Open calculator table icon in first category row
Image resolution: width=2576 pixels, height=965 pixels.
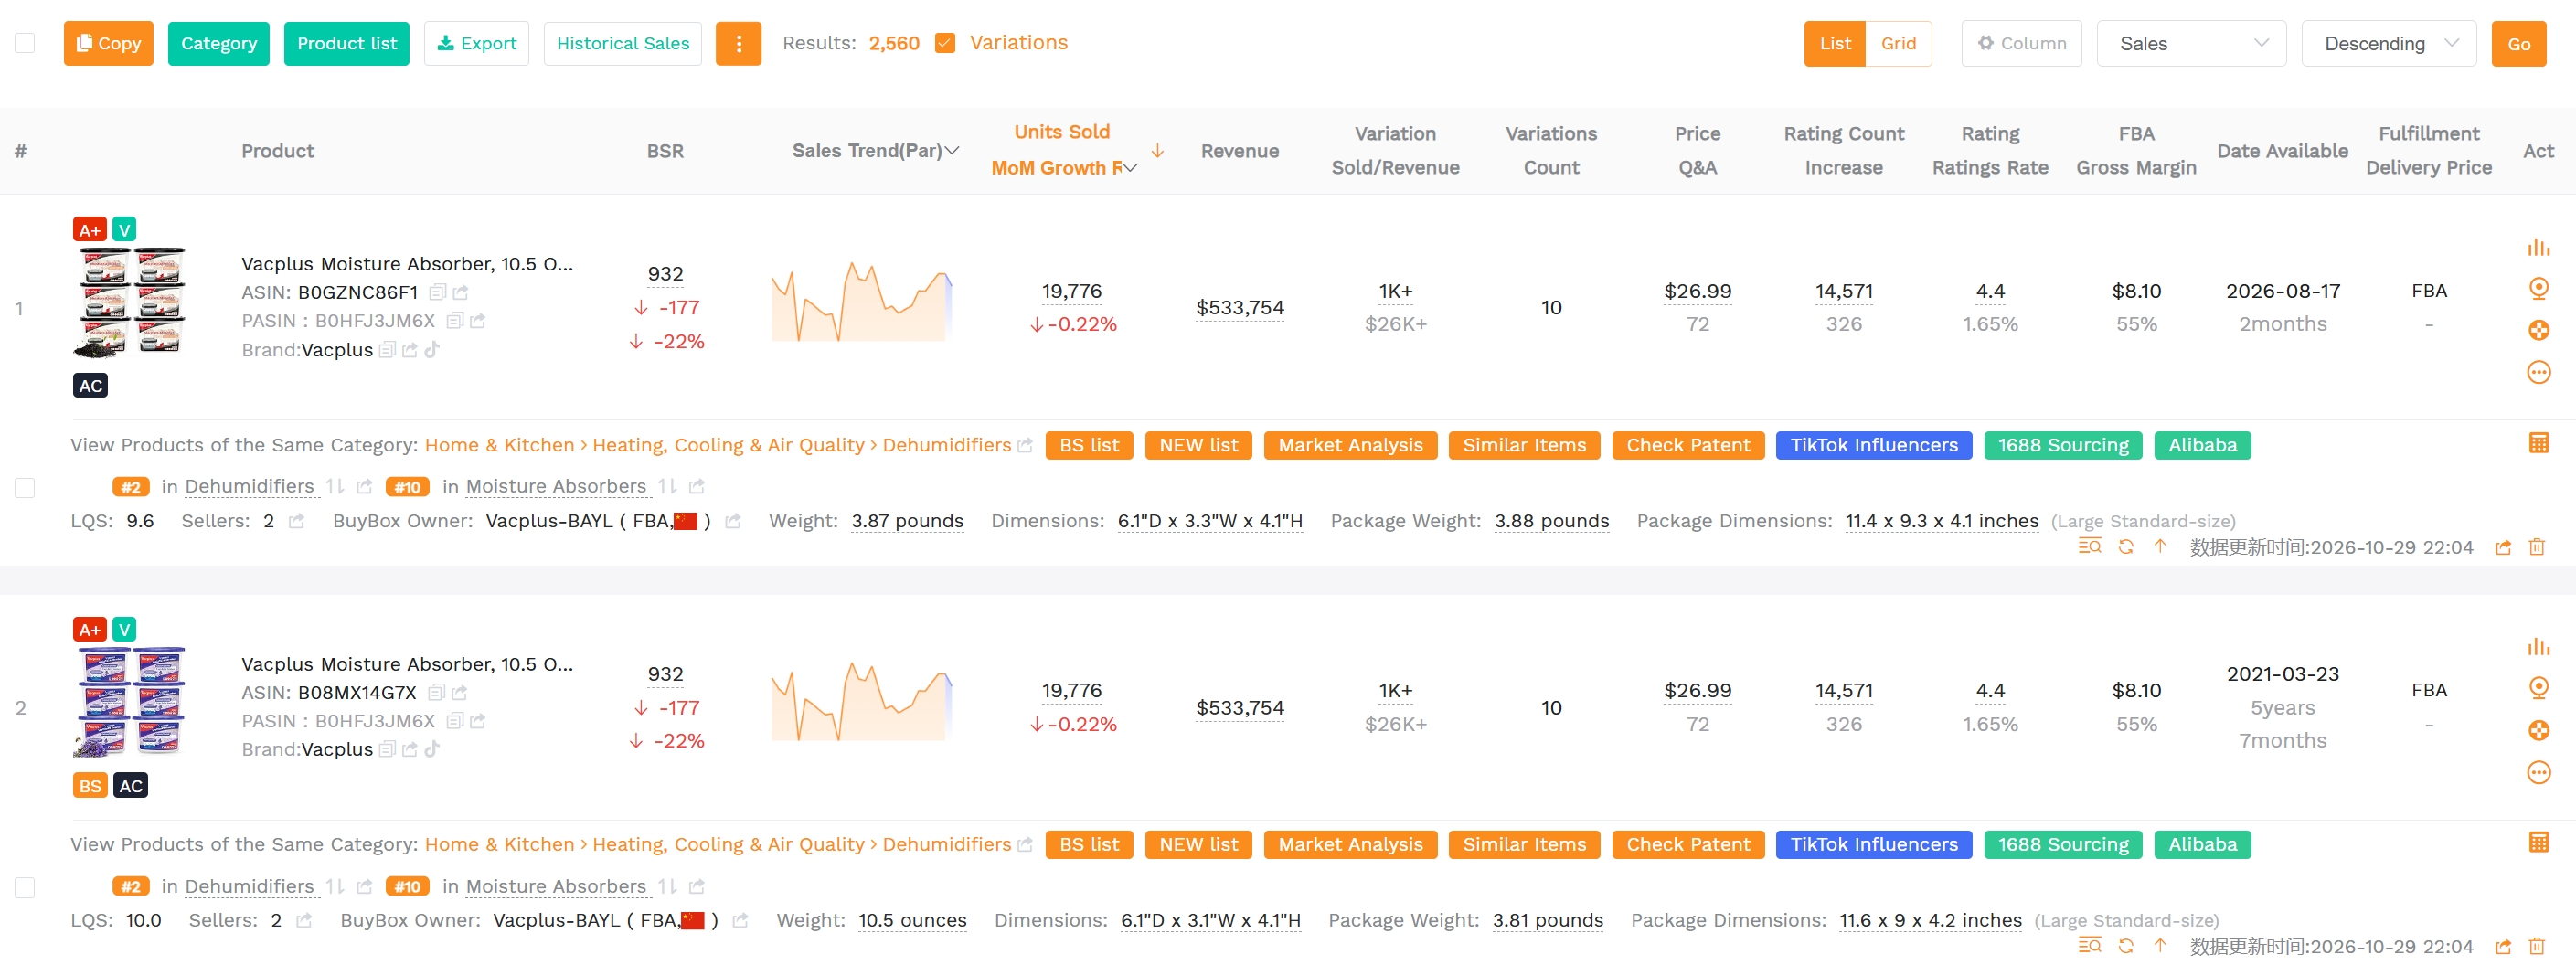coord(2538,442)
